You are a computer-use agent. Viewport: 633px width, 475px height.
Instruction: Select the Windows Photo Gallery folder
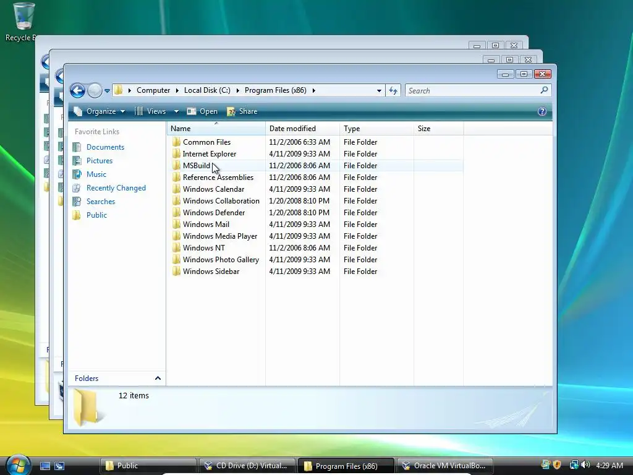(221, 259)
